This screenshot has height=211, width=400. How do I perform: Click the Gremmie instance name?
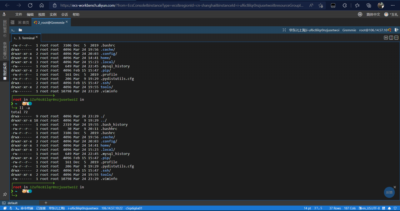[349, 30]
